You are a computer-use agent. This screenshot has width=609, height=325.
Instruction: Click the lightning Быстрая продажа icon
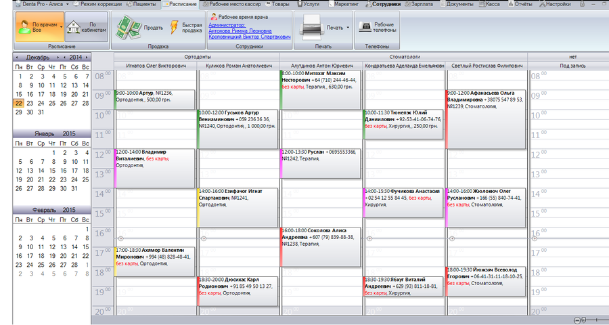pyautogui.click(x=175, y=27)
